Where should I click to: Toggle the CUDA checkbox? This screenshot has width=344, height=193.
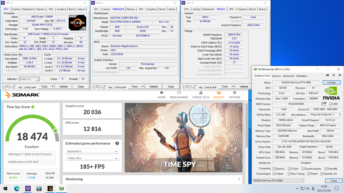289,169
